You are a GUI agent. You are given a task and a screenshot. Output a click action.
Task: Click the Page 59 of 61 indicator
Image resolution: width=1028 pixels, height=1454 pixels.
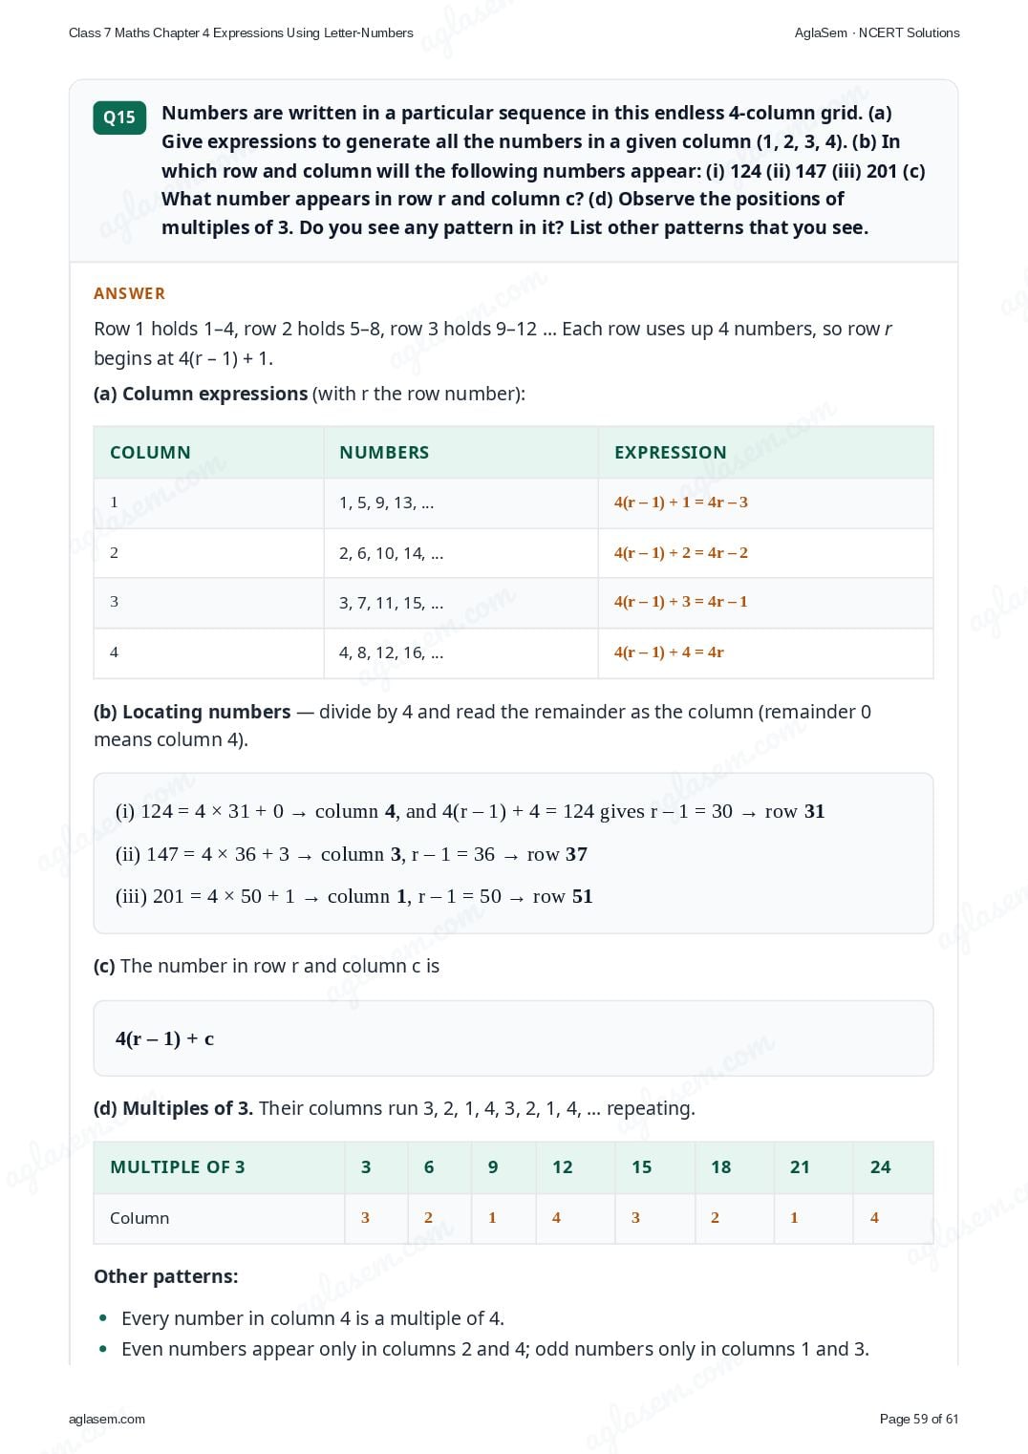coord(919,1419)
